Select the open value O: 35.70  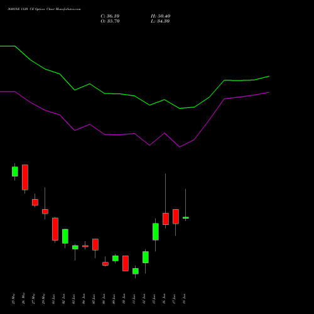tap(110, 21)
